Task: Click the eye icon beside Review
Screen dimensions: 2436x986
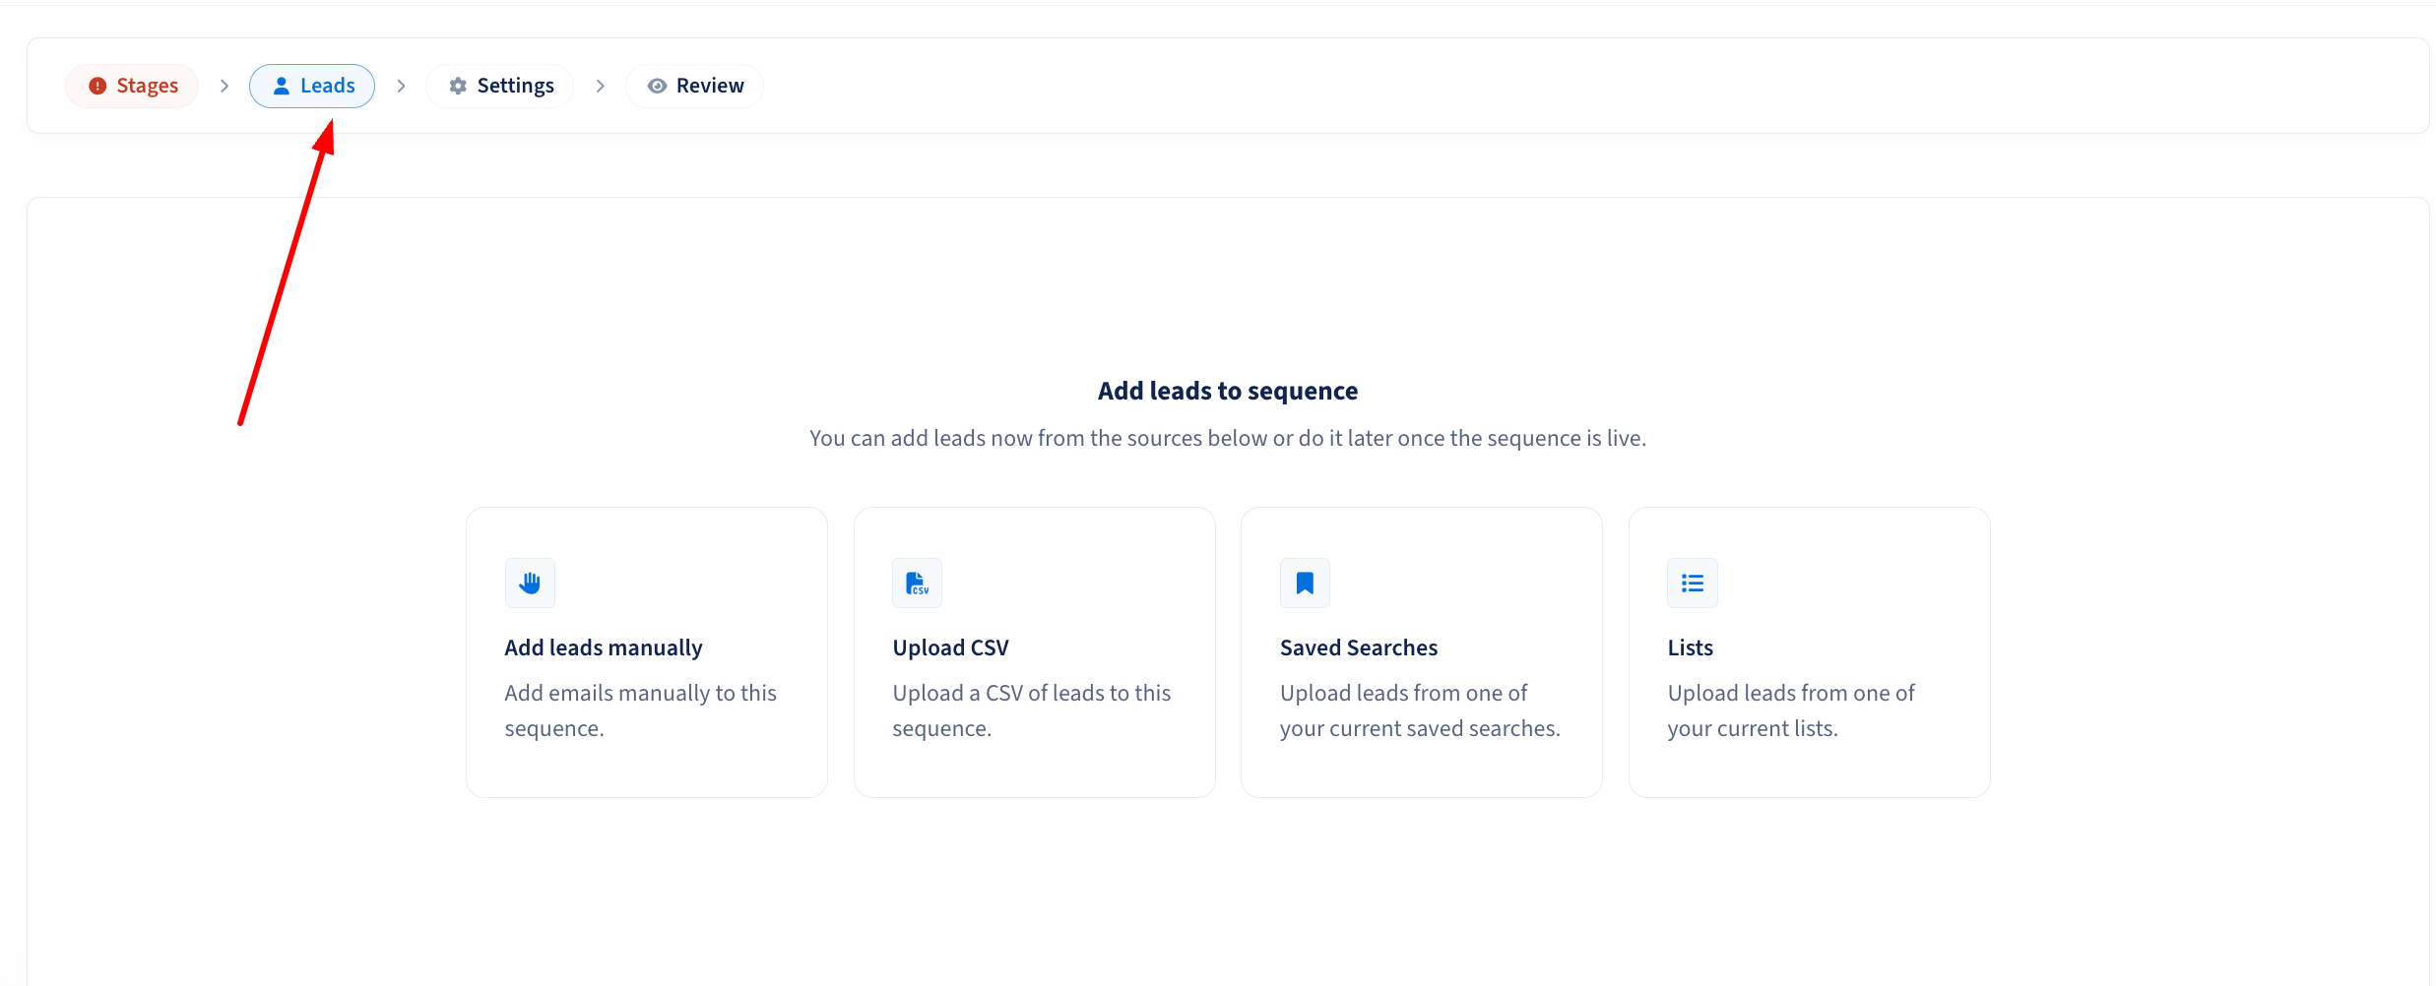Action: [x=657, y=87]
